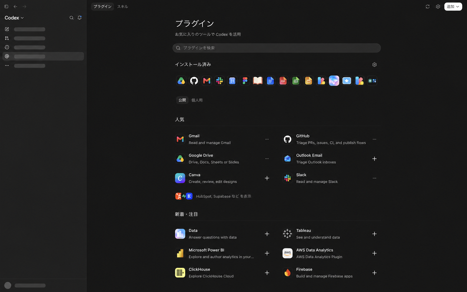Screen dimensions: 467x292
Task: Open the 追加 dropdown button
Action: point(453,6)
